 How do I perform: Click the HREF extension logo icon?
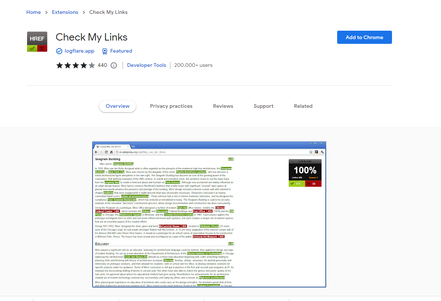pos(37,41)
